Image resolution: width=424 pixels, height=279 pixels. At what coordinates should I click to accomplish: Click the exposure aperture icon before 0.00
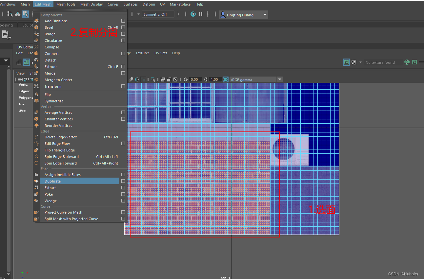coord(185,79)
